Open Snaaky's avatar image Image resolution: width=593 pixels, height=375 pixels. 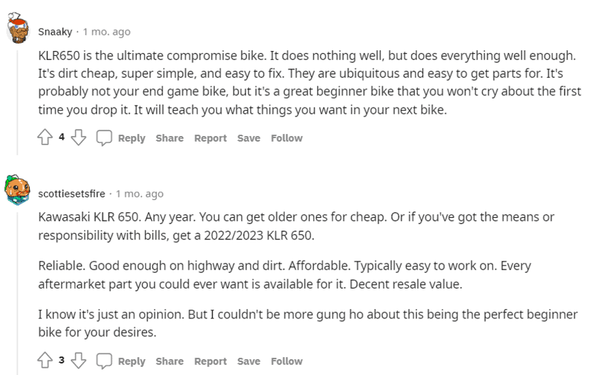coord(18,28)
